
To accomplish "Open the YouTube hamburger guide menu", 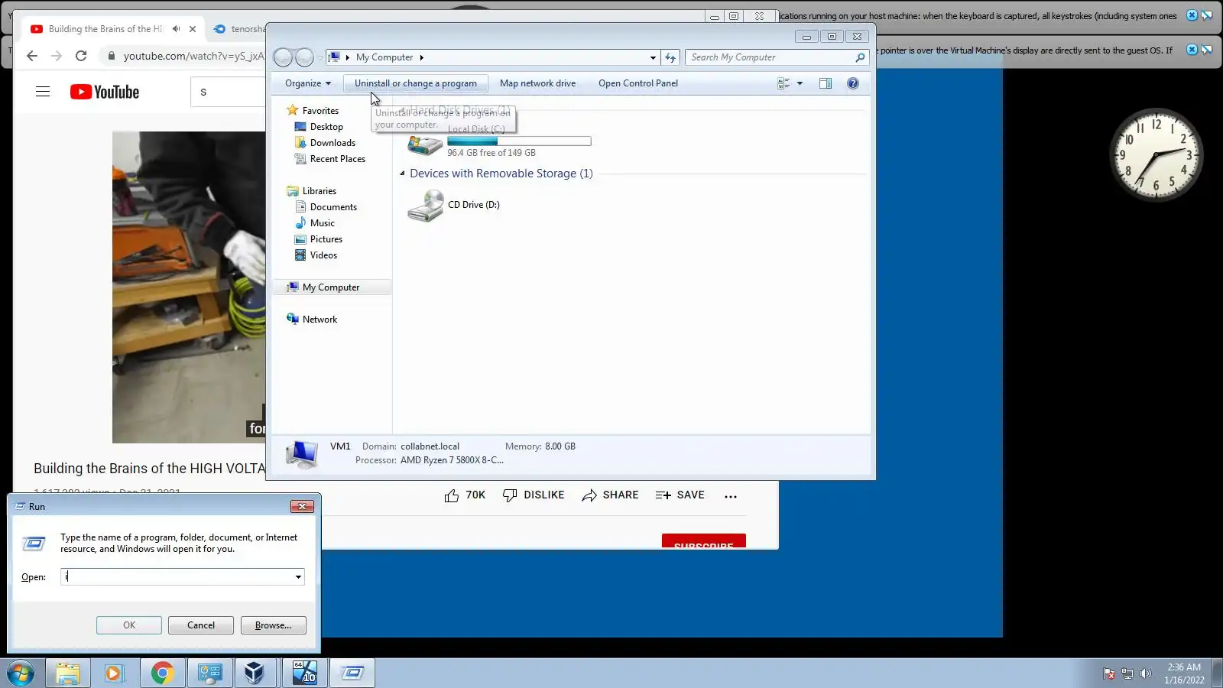I will click(x=43, y=92).
